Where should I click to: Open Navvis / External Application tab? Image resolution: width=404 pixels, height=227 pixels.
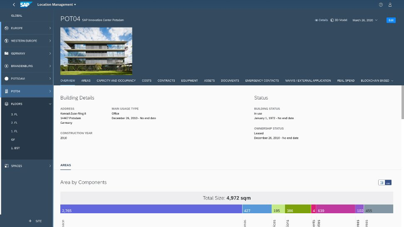click(x=308, y=81)
